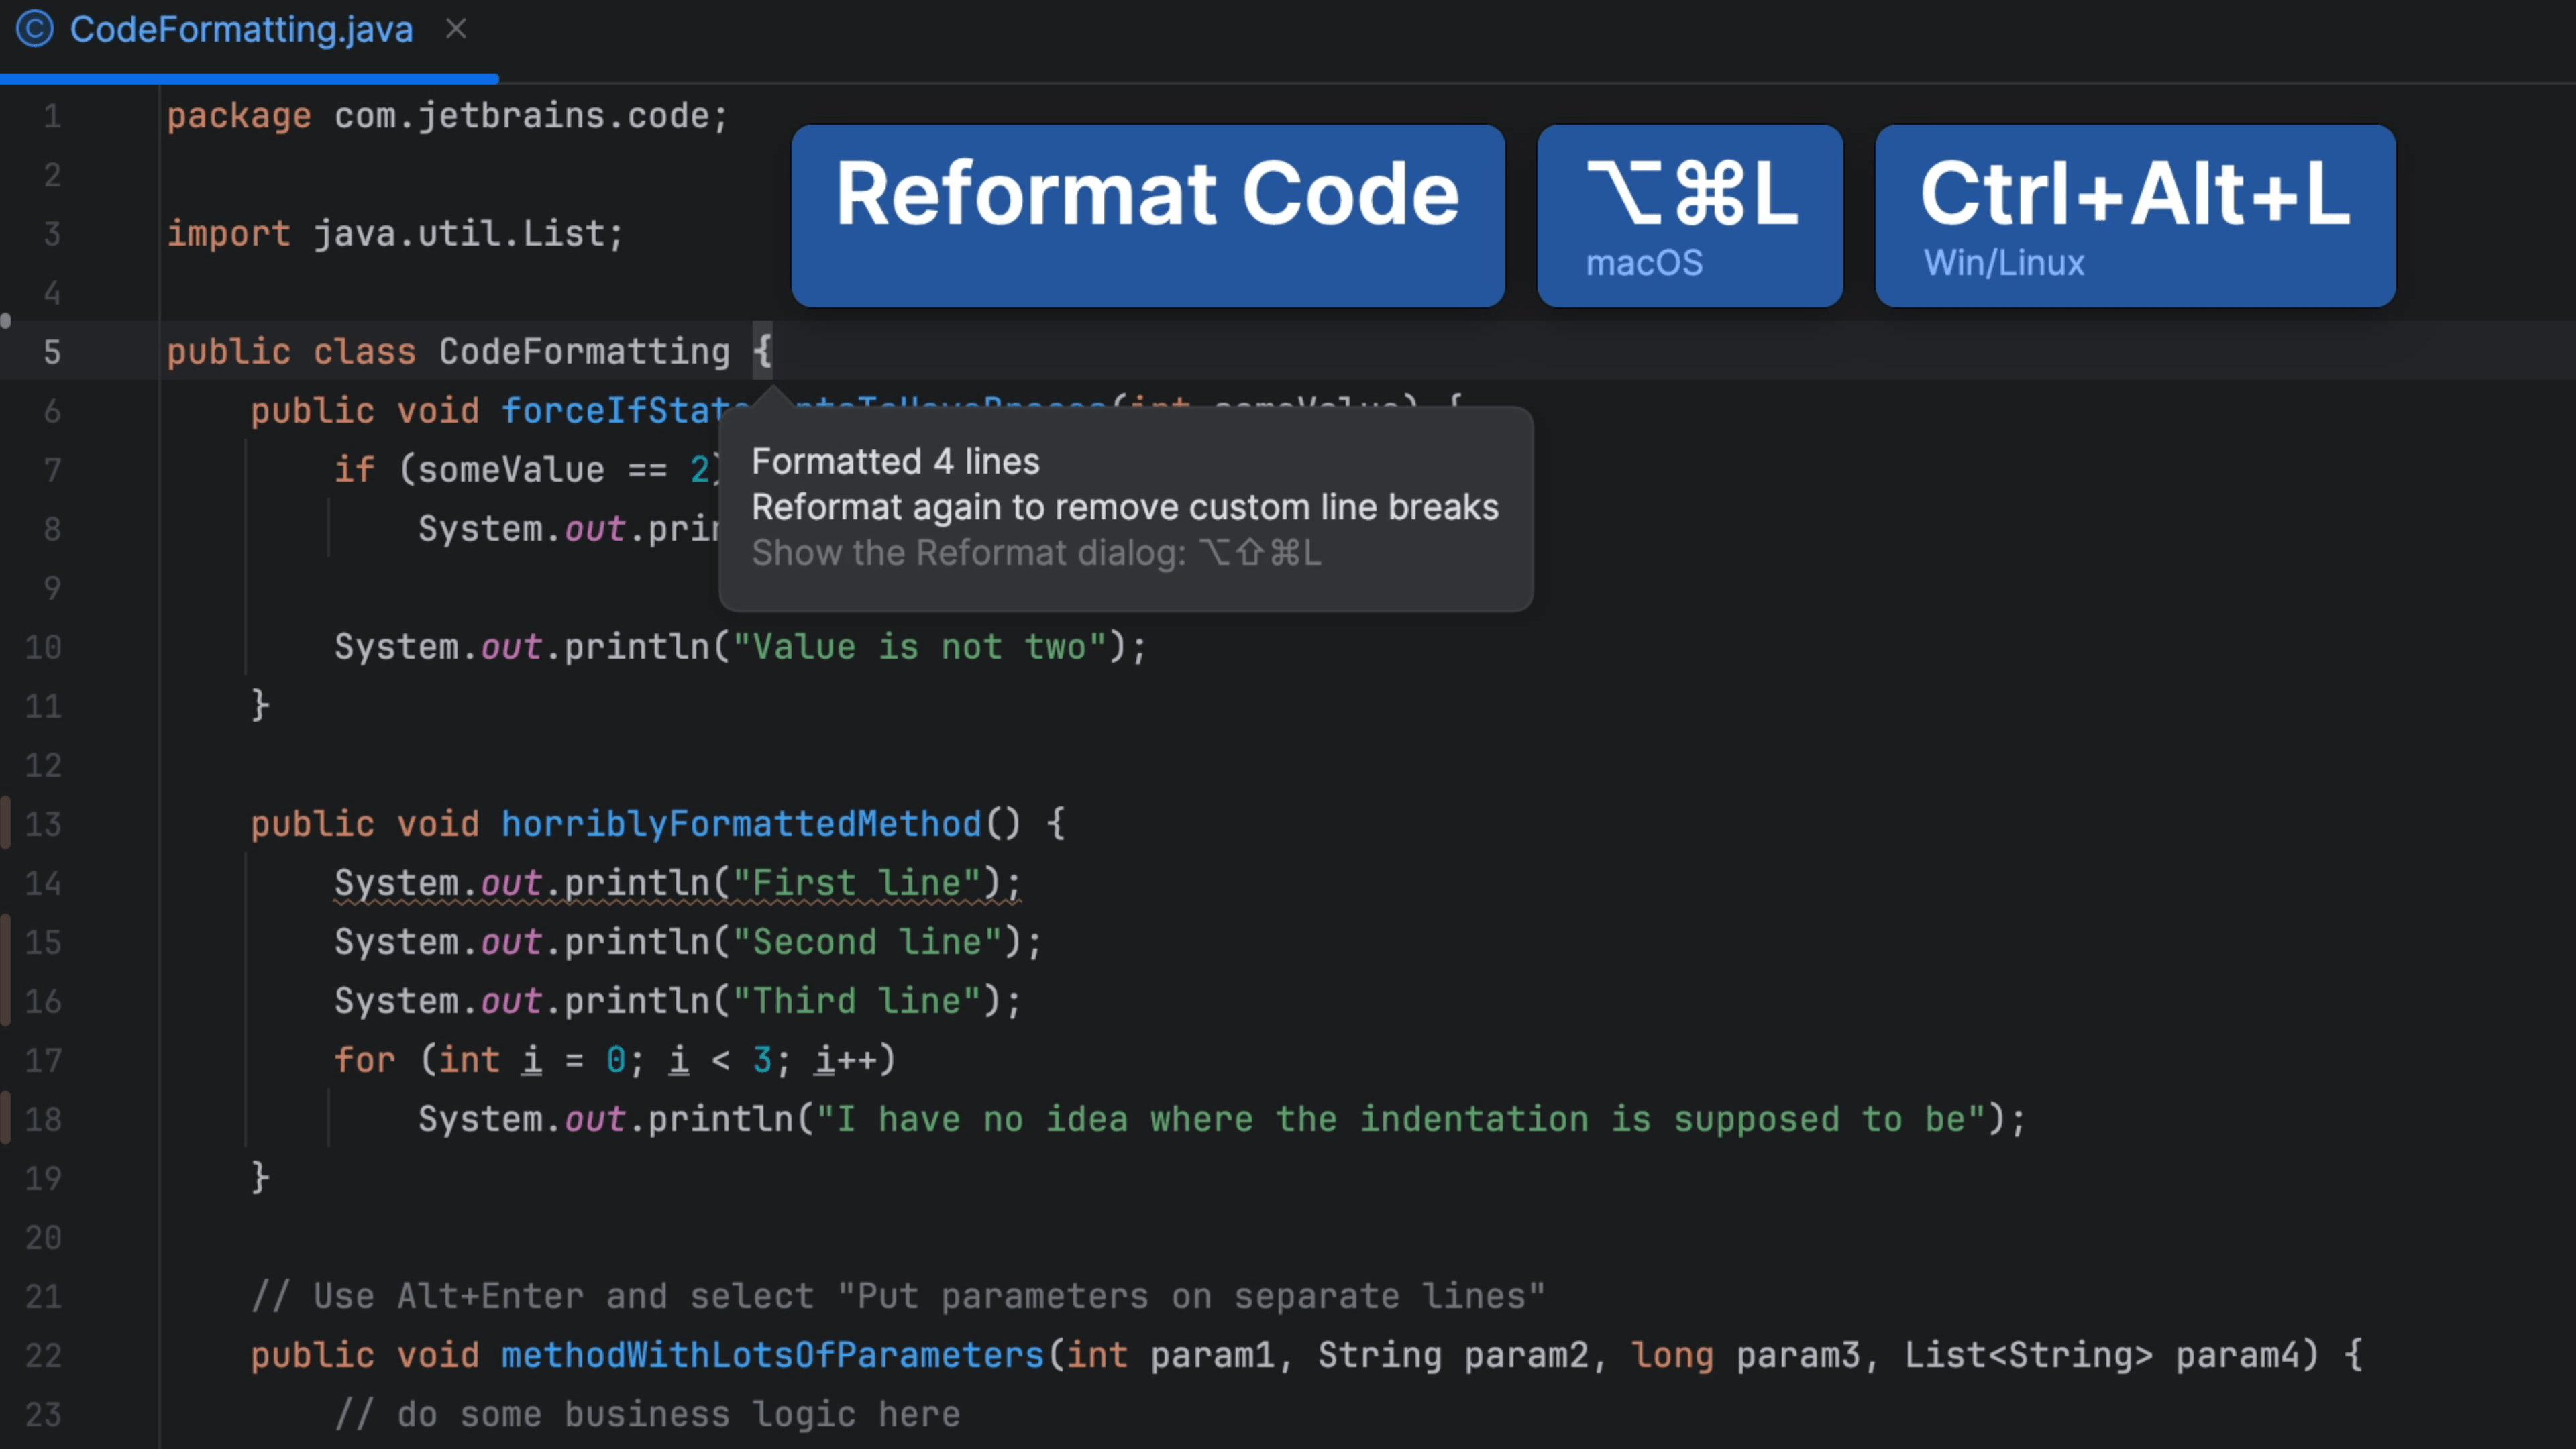Click the highlighted opening brace on line 5
Image resolution: width=2576 pixels, height=1449 pixels.
pos(762,351)
